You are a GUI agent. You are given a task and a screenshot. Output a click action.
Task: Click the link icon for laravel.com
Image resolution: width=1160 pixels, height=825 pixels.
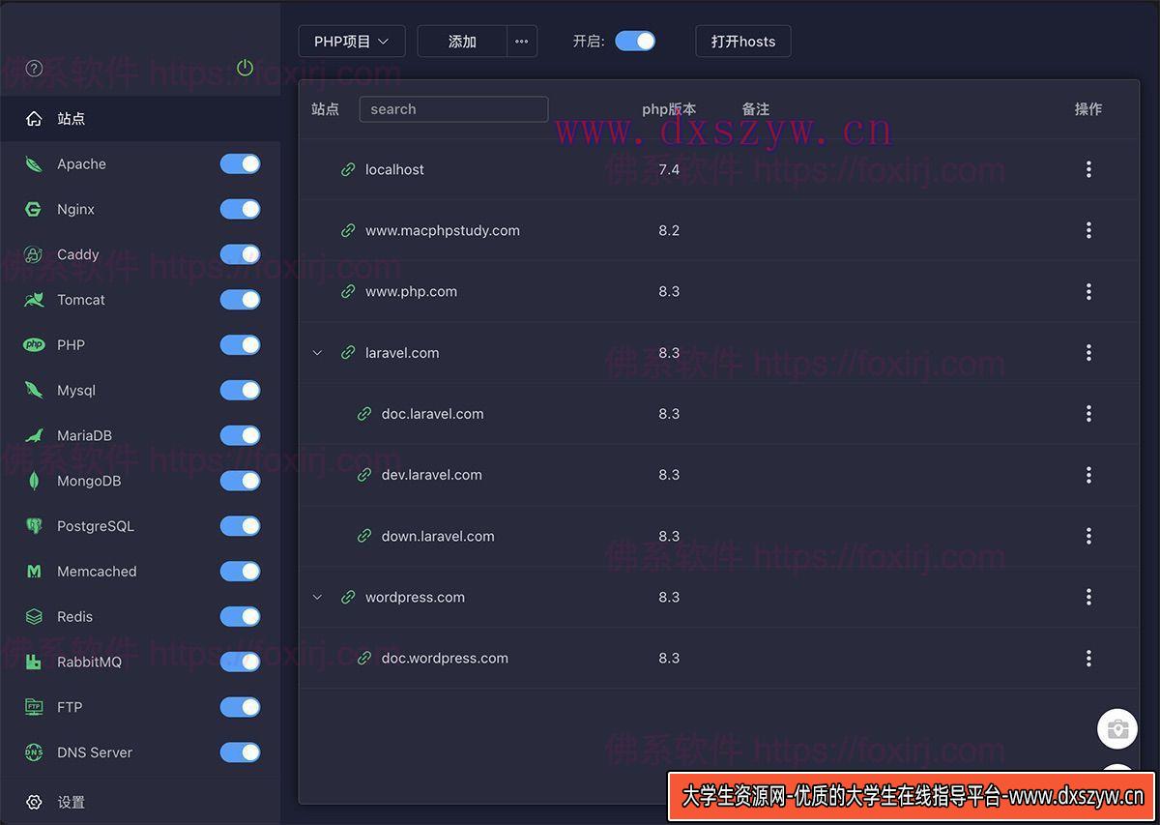[348, 353]
